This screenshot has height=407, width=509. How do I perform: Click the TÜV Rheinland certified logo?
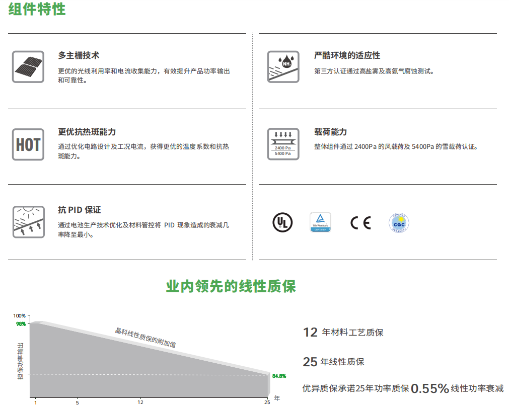click(320, 222)
